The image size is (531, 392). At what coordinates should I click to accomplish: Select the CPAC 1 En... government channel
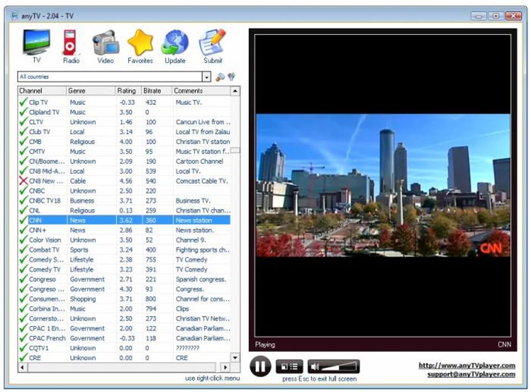124,328
